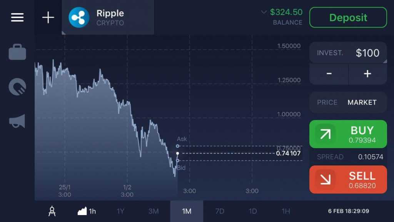The width and height of the screenshot is (394, 222).
Task: Open the circular history icon in sidebar
Action: (x=17, y=87)
